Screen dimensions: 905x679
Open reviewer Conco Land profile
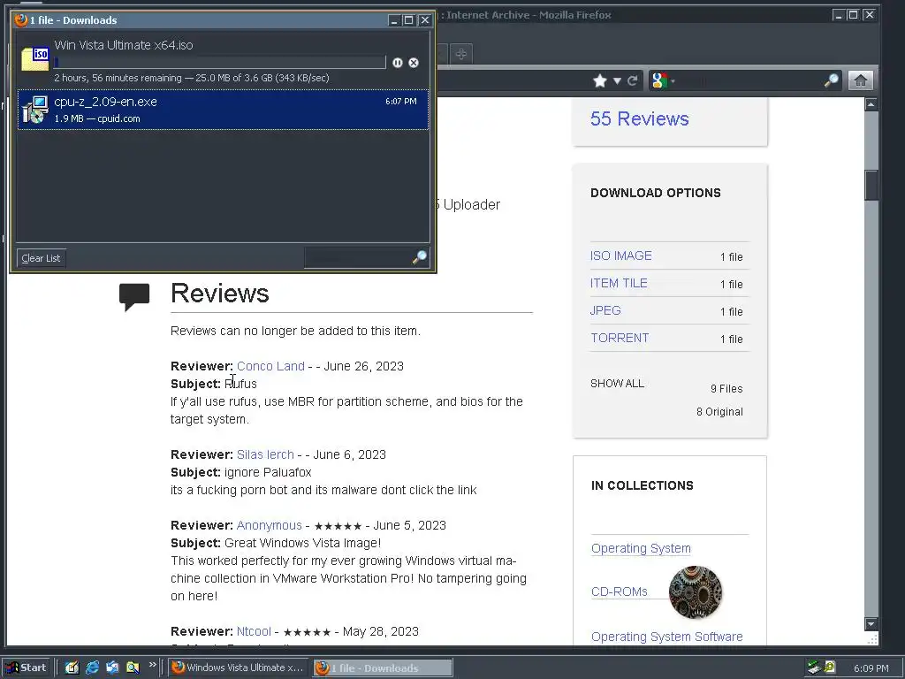[x=270, y=366]
